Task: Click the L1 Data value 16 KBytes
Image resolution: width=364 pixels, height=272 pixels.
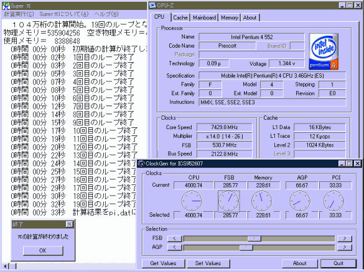Action: [x=320, y=127]
